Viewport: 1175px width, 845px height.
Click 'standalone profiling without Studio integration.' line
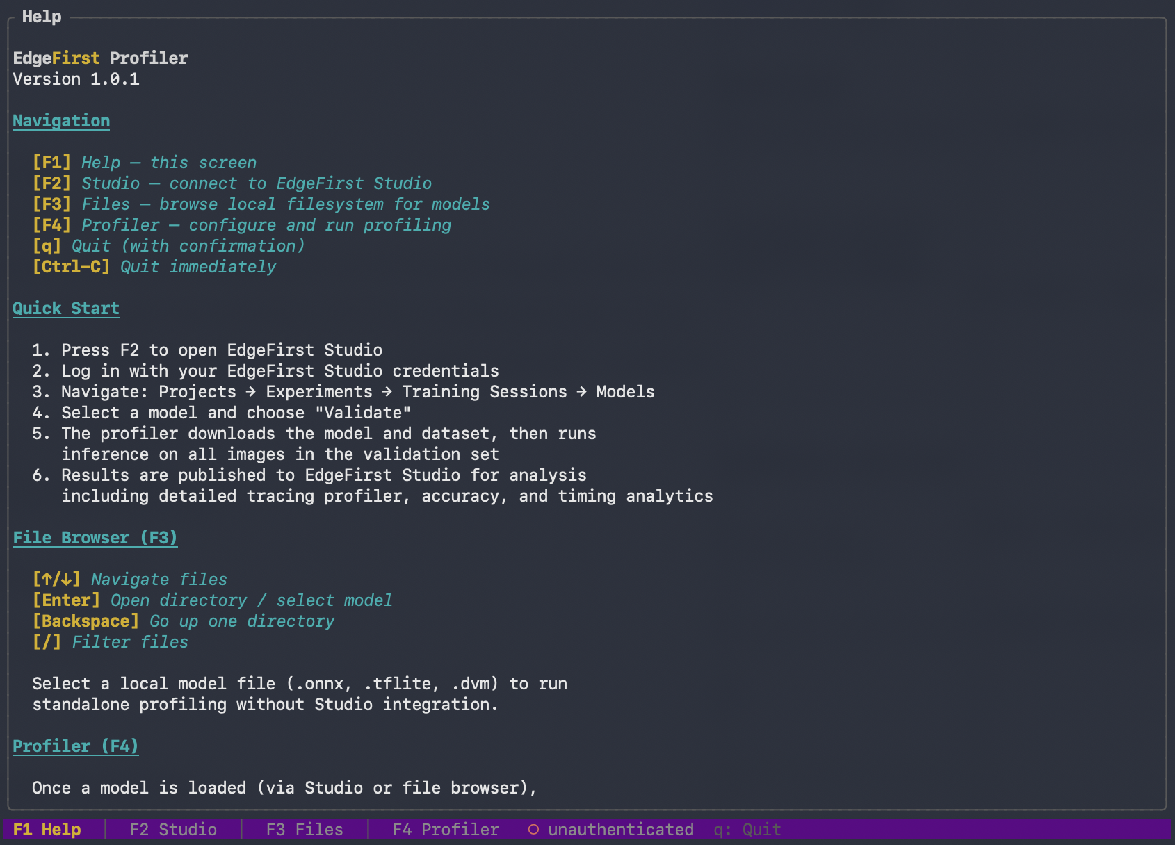pos(266,705)
